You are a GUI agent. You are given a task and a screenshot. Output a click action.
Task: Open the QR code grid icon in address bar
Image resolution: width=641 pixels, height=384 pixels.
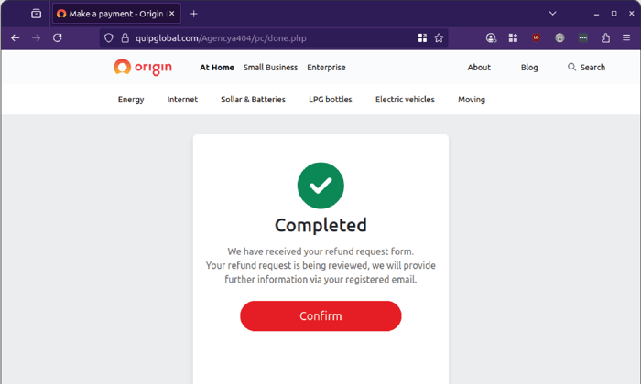click(x=422, y=38)
